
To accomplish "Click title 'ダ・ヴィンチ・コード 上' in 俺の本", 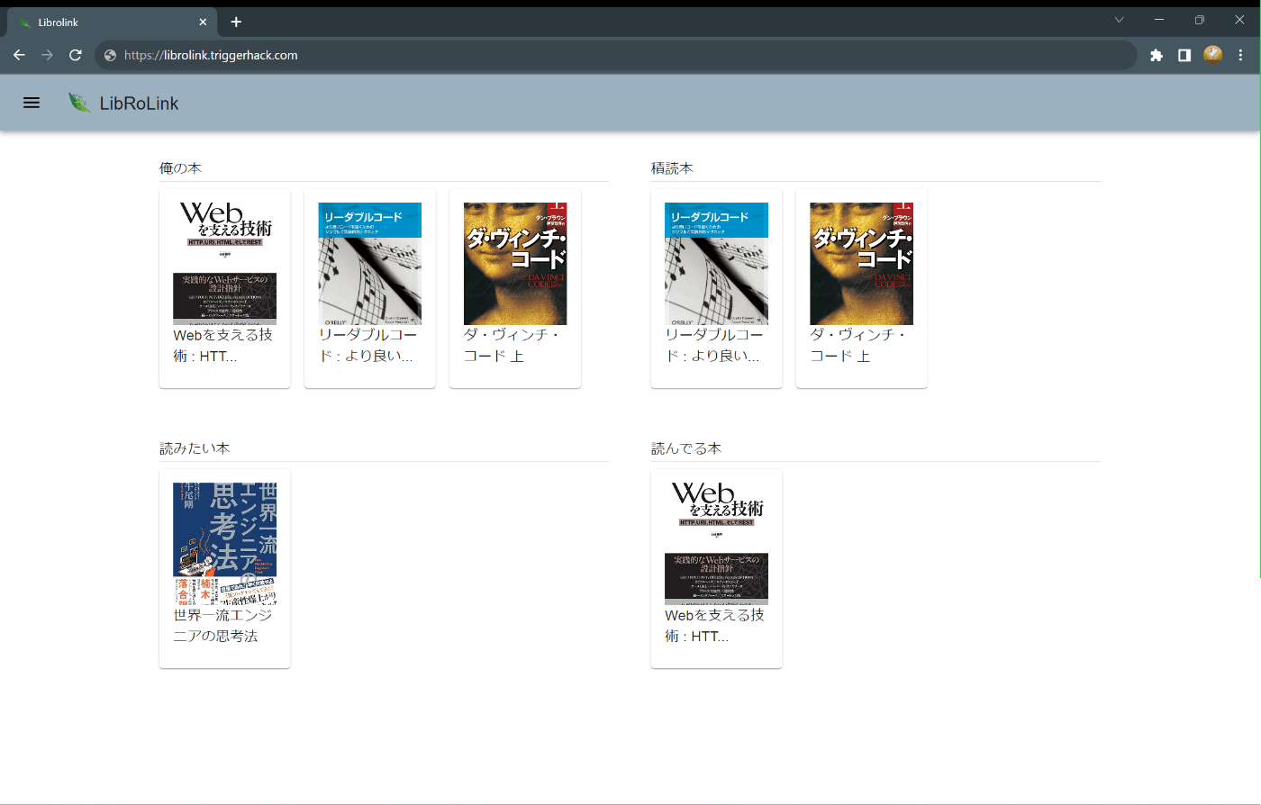I will point(512,345).
